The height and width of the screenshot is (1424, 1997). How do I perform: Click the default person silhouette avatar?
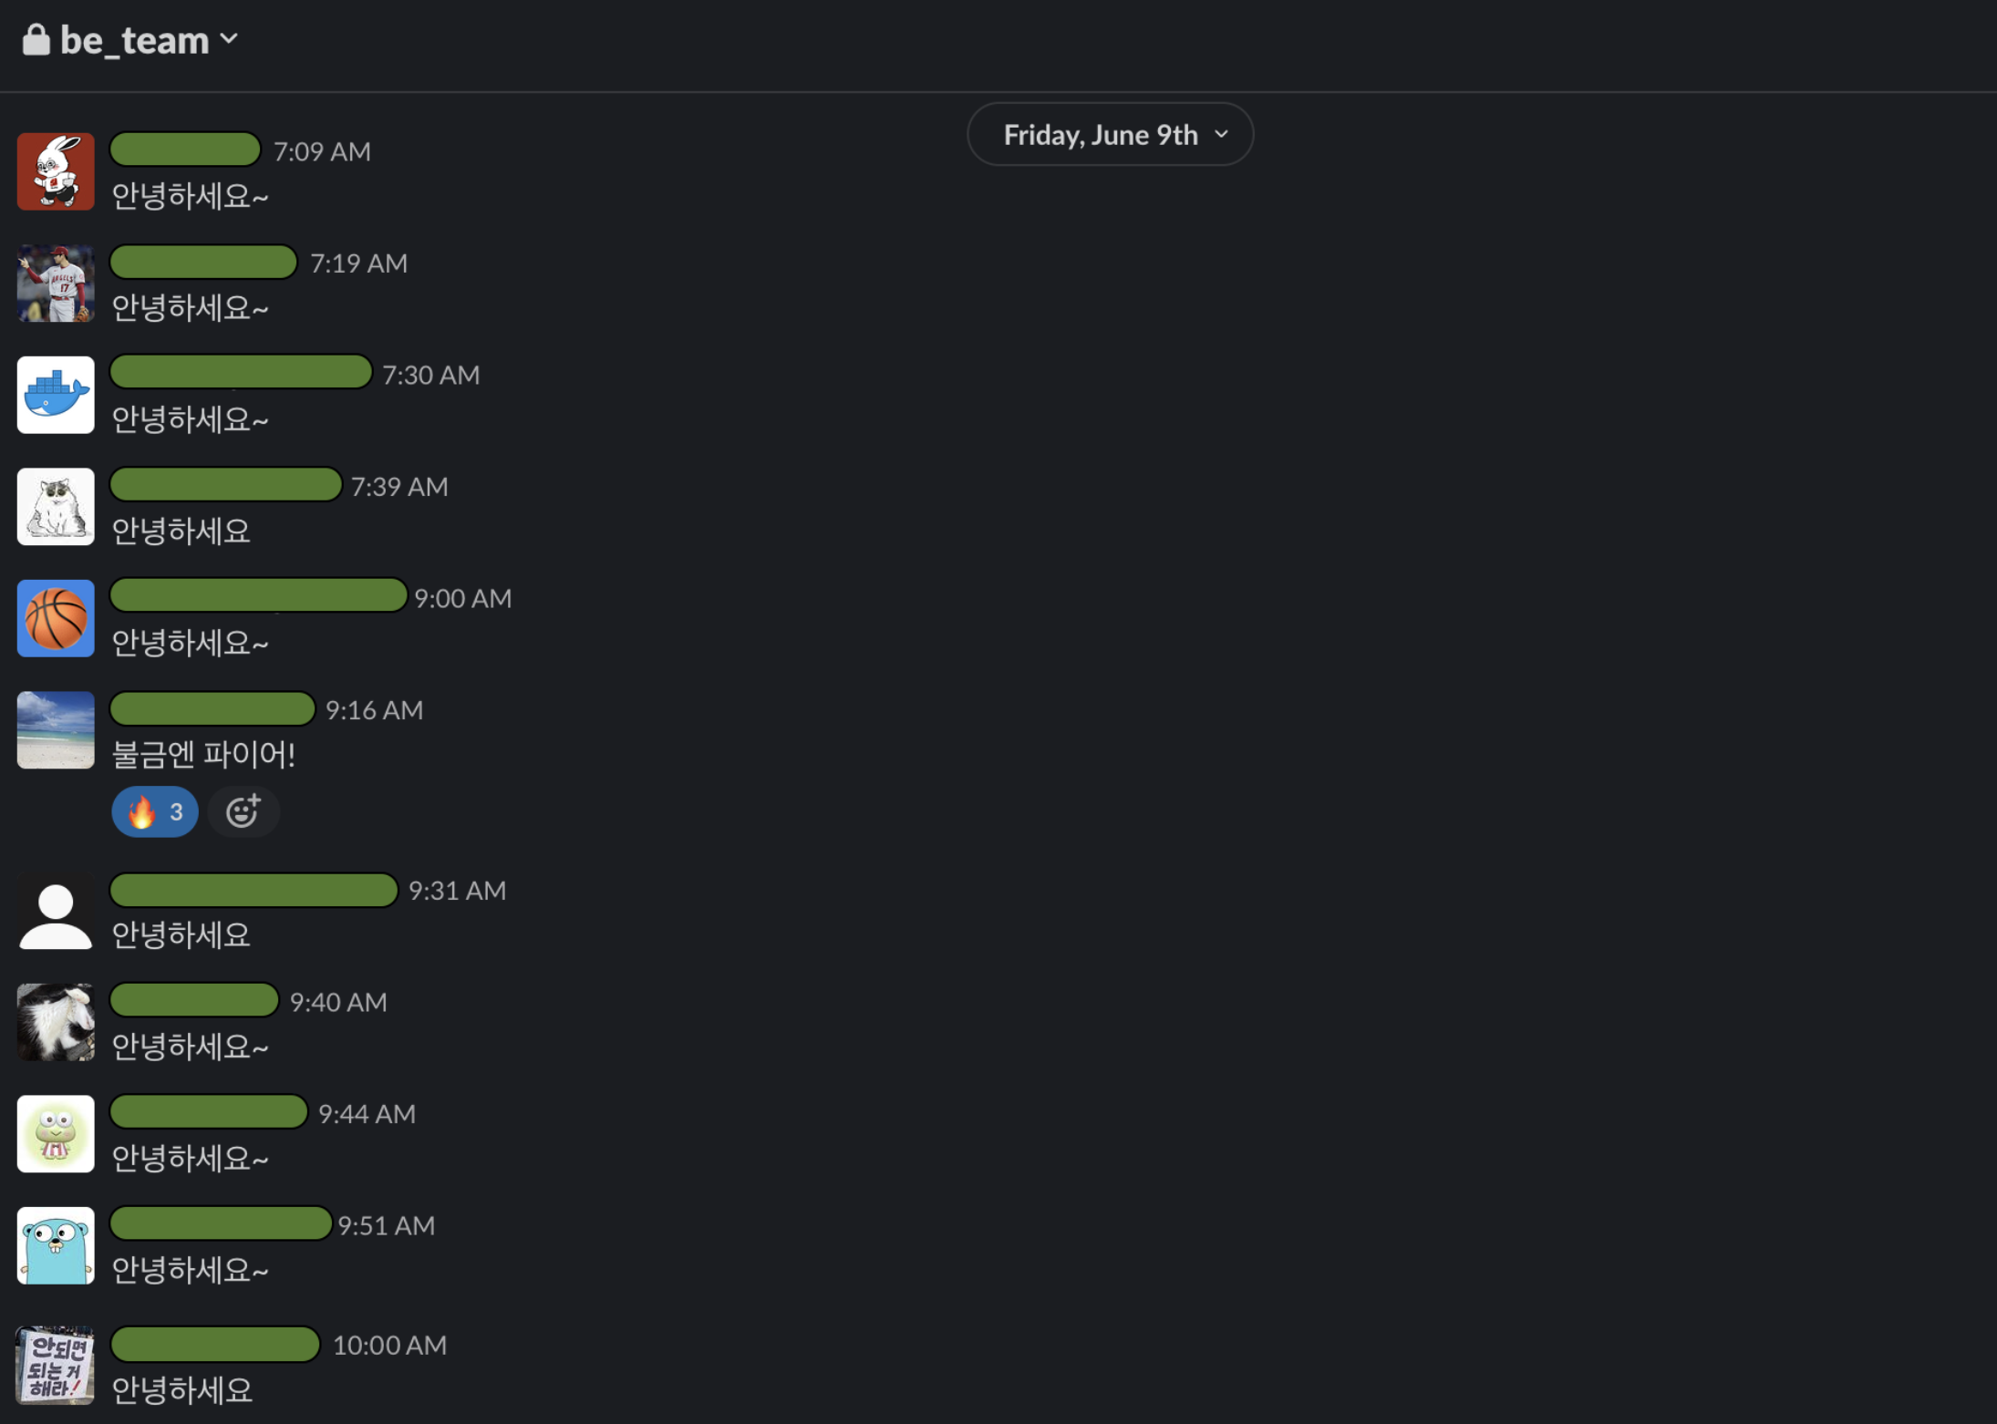point(56,913)
